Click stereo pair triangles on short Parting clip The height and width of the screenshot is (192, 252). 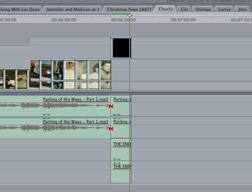(x=117, y=116)
